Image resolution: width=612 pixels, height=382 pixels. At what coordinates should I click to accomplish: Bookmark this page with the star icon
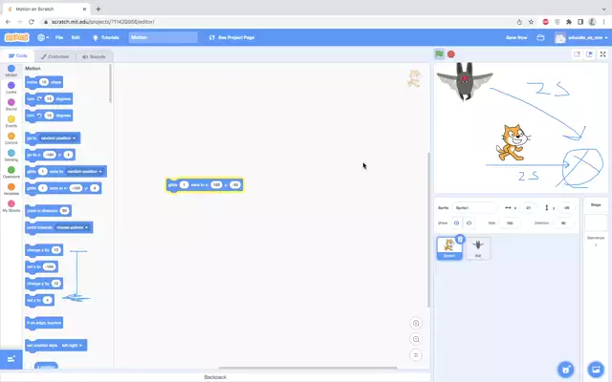[532, 22]
